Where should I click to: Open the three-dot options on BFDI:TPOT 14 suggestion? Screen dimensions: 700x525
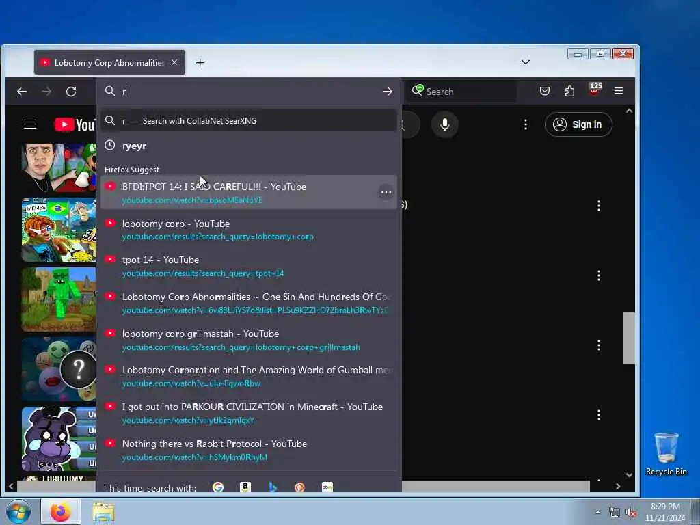pyautogui.click(x=386, y=192)
